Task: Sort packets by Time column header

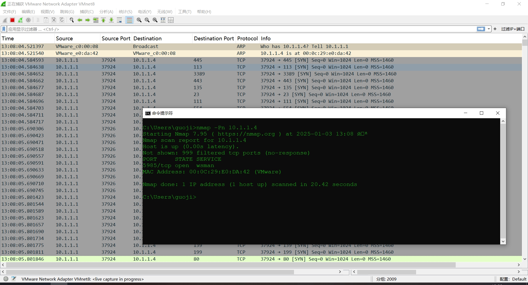Action: point(27,38)
